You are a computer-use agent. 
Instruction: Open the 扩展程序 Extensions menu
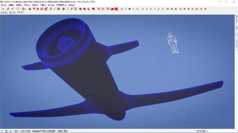point(61,5)
